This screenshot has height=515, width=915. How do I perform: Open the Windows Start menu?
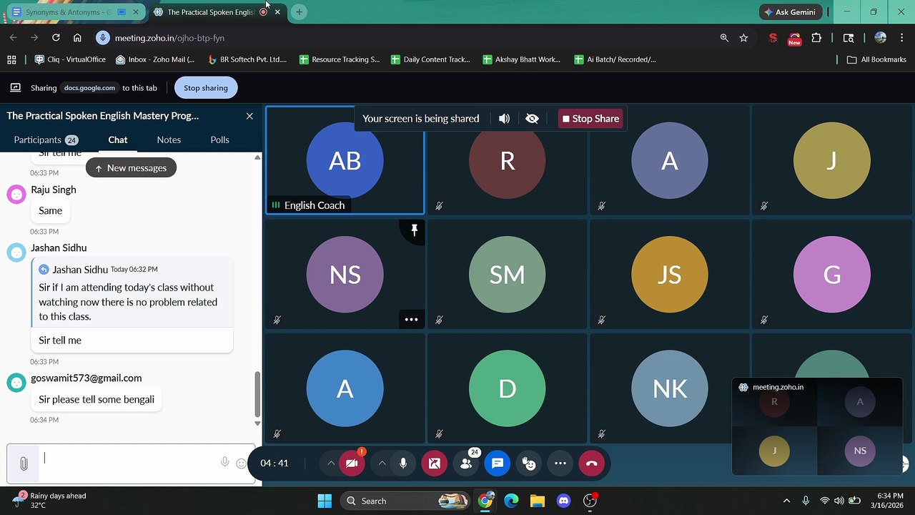tap(324, 501)
